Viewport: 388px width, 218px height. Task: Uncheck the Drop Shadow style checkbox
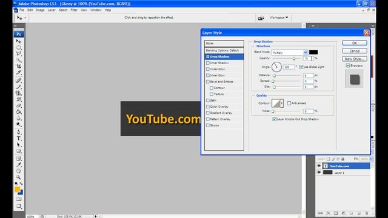pyautogui.click(x=207, y=56)
